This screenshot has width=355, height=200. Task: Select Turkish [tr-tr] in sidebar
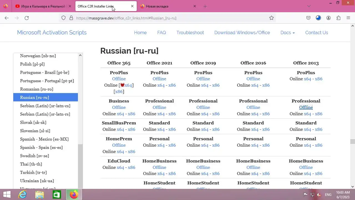tap(33, 172)
